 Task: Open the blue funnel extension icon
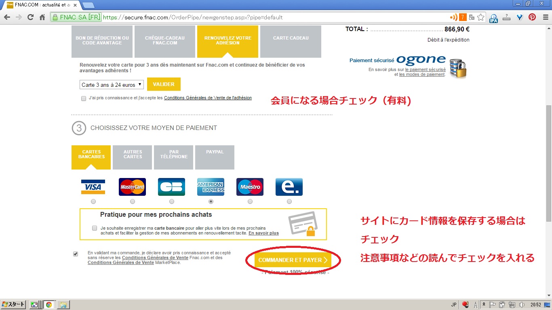tap(520, 17)
